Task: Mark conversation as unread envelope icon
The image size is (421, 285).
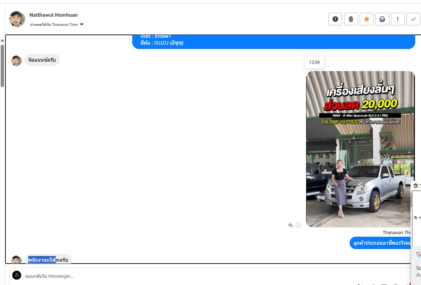Action: tap(382, 19)
